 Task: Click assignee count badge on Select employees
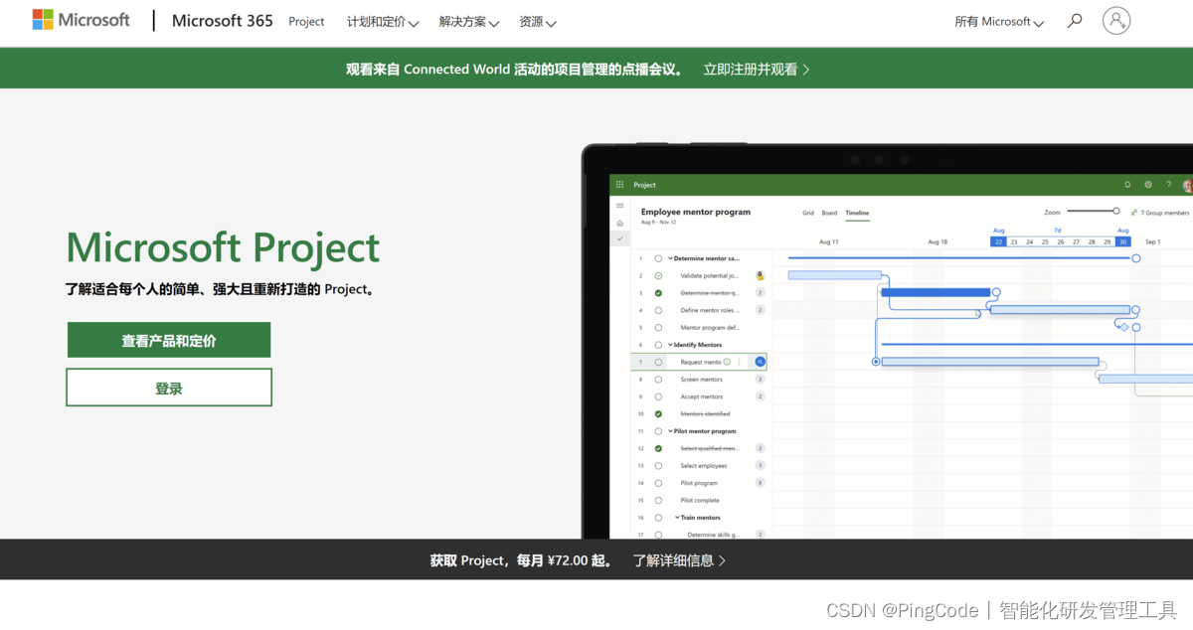click(761, 465)
